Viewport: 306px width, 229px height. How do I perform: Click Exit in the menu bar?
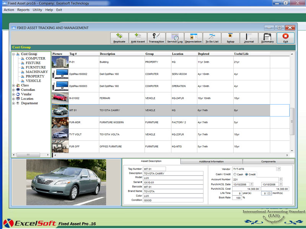[59, 10]
